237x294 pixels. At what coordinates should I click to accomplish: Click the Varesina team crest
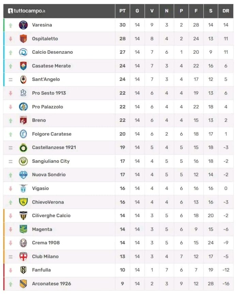pyautogui.click(x=23, y=25)
